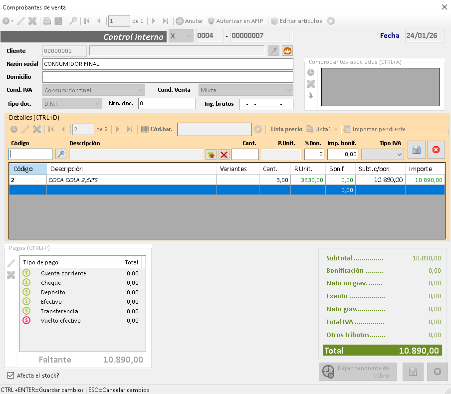Cancel the detail line with red X button
The height and width of the screenshot is (394, 451).
tap(436, 150)
